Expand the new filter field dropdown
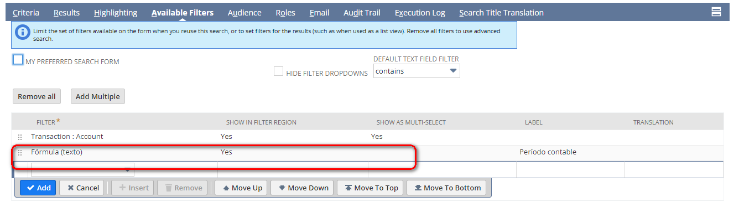This screenshot has width=739, height=207. 82,169
